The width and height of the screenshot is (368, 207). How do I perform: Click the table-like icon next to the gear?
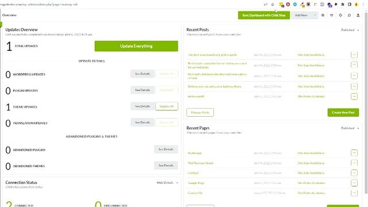(x=331, y=16)
